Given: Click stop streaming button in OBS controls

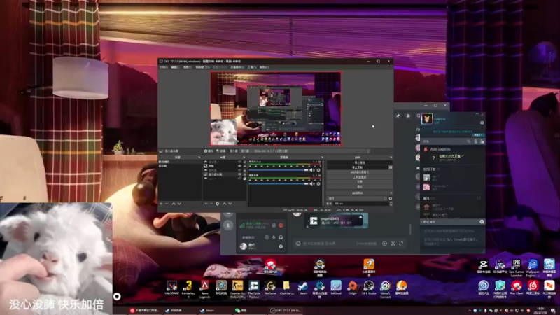Looking at the screenshot, I should (x=360, y=162).
